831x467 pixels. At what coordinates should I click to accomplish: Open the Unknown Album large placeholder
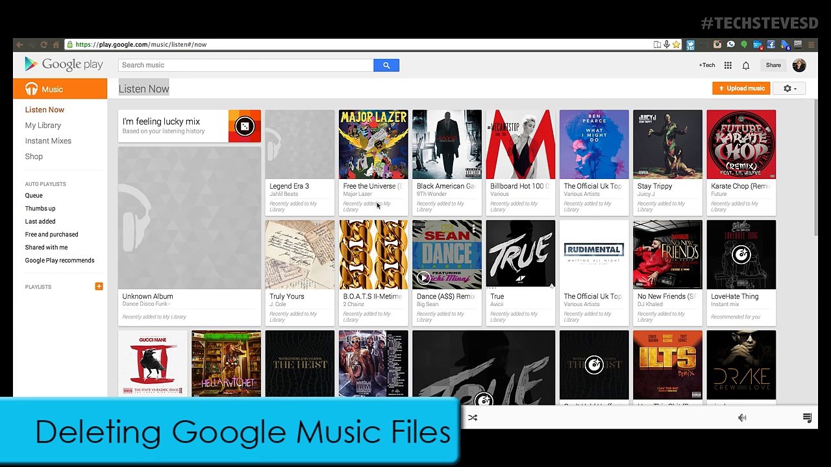pyautogui.click(x=190, y=218)
